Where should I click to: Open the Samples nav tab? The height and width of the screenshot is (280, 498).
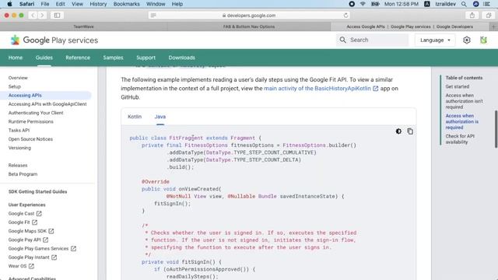113,58
